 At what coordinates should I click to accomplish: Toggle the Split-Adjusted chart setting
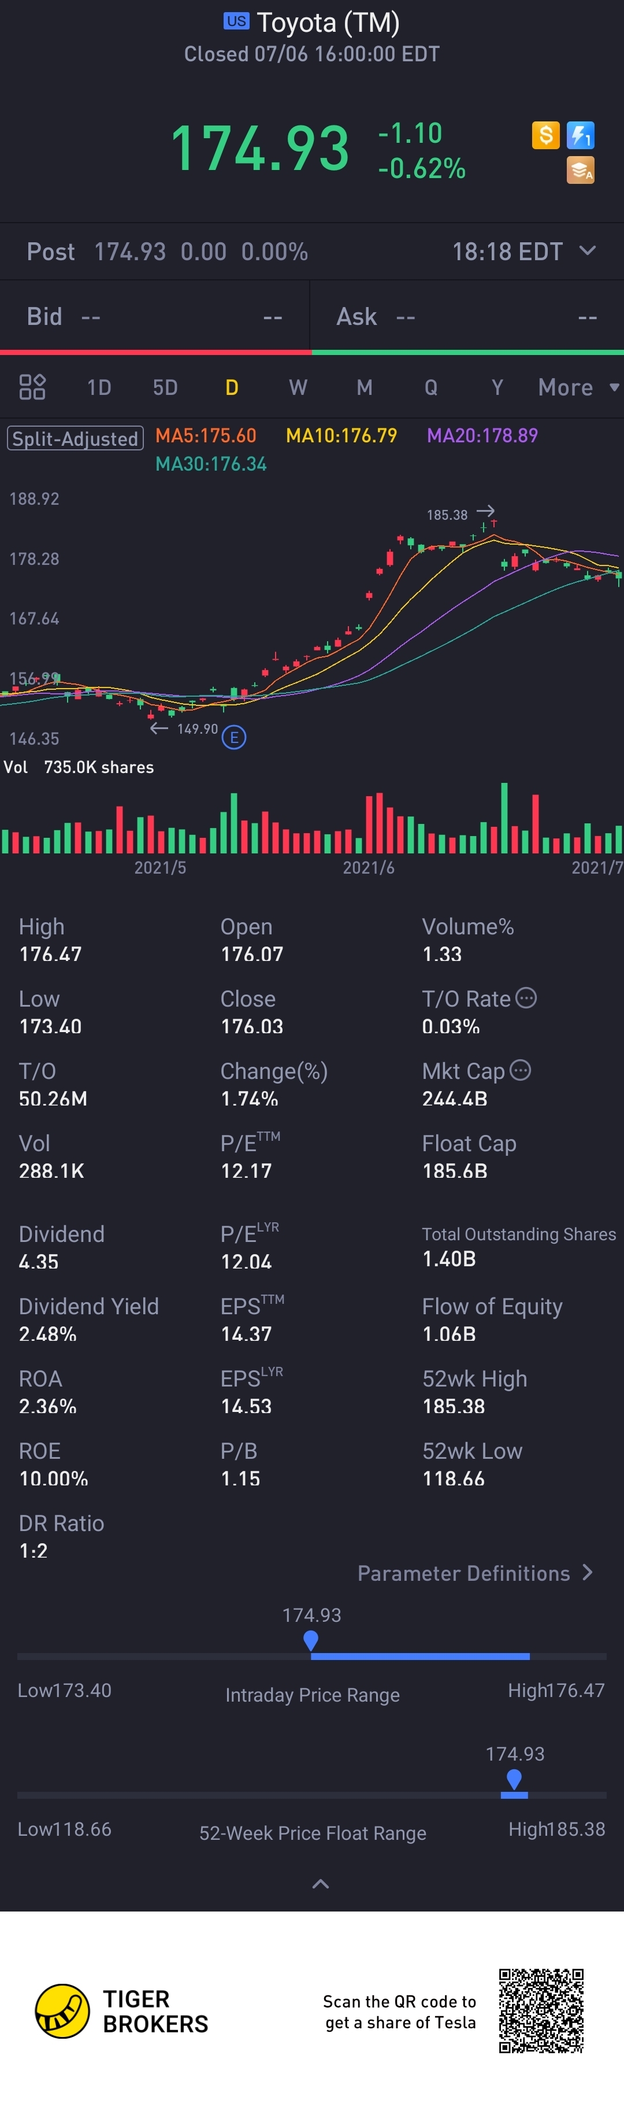coord(75,438)
